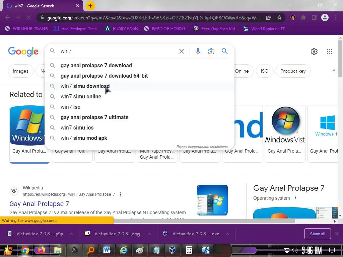This screenshot has width=343, height=257.
Task: Click Show all downloads button
Action: tap(318, 234)
